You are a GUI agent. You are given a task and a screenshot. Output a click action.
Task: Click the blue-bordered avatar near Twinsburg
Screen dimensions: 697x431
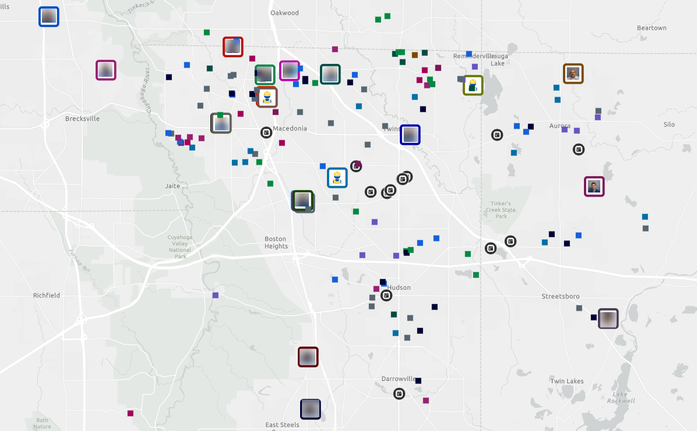410,134
